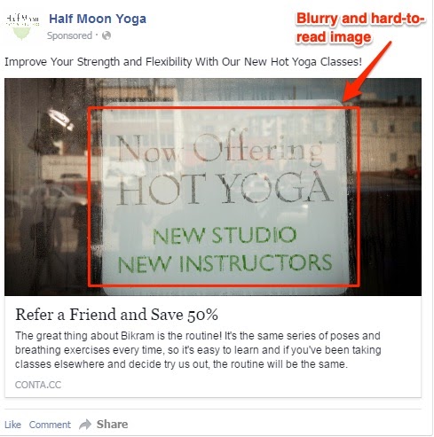Click the red annotation arrow

click(367, 72)
